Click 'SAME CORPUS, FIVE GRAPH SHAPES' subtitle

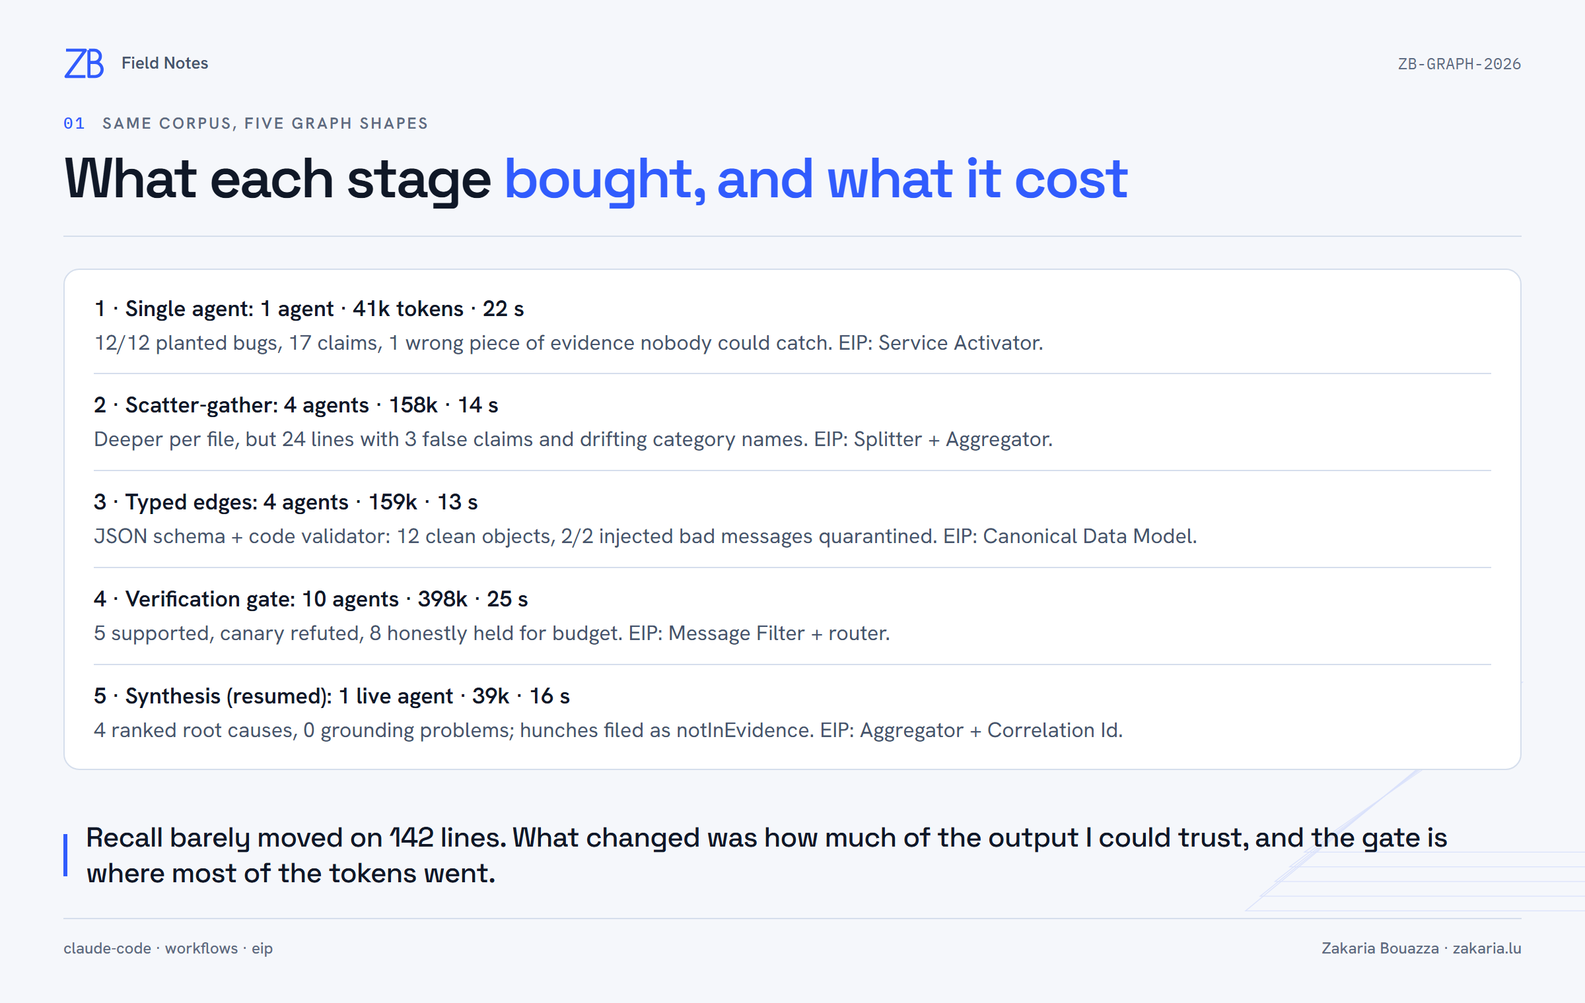tap(265, 123)
